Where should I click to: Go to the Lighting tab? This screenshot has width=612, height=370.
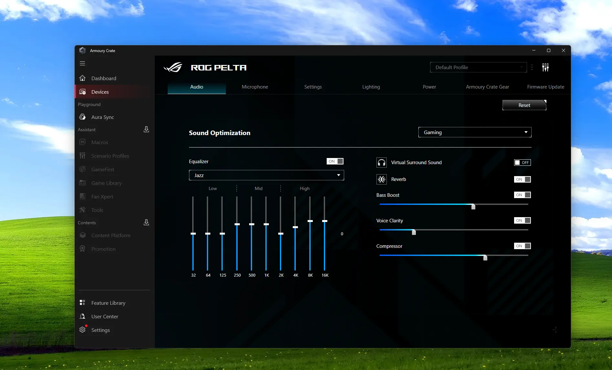tap(371, 87)
